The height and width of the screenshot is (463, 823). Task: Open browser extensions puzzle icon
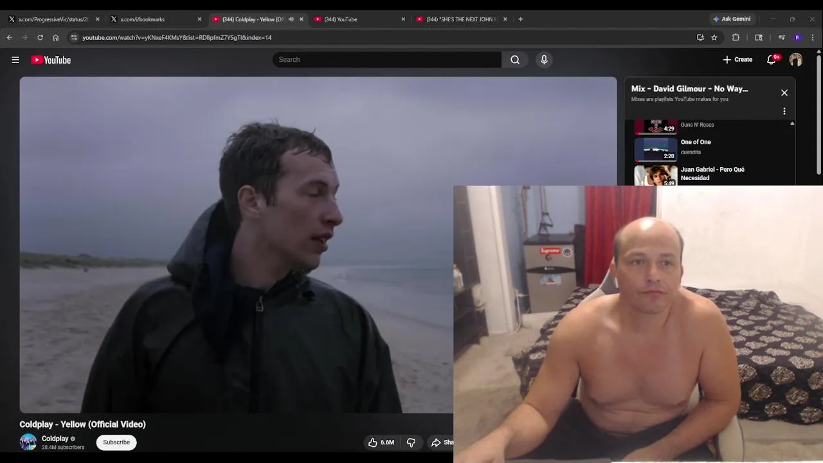(x=736, y=37)
